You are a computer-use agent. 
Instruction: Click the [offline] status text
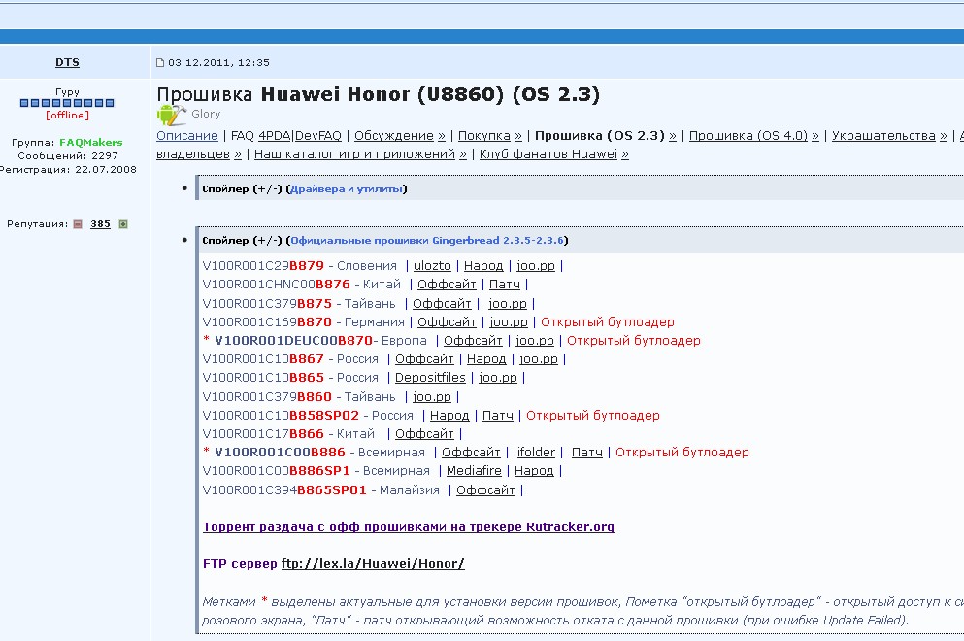click(x=67, y=115)
